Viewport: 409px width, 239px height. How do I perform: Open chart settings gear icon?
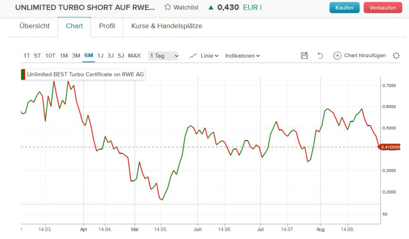396,56
